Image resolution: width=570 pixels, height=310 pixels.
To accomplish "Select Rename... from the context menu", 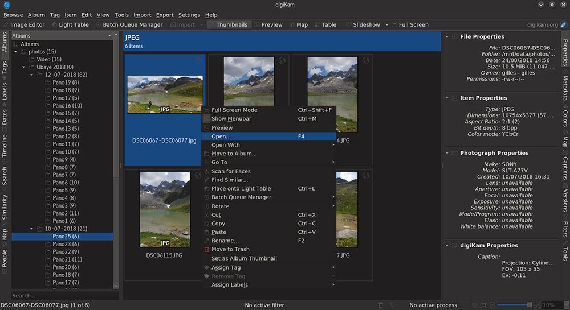I will [x=225, y=241].
